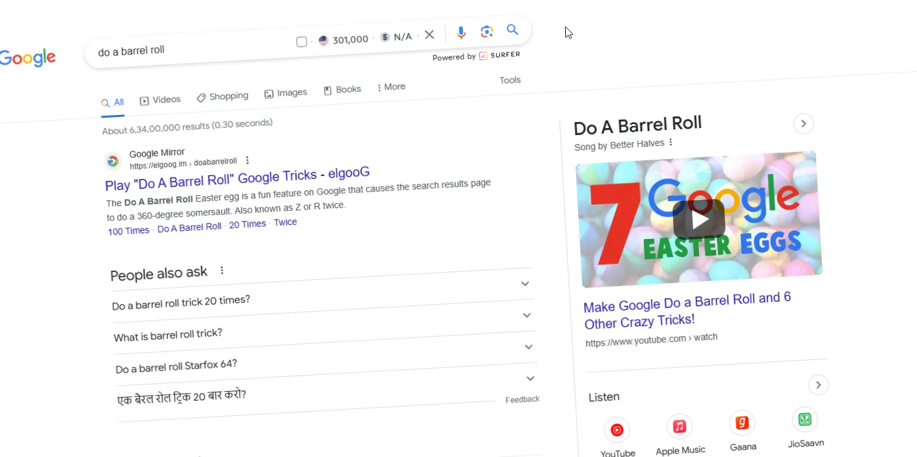The image size is (917, 457).
Task: Expand 'What is barrel roll trick?'
Action: [x=323, y=325]
